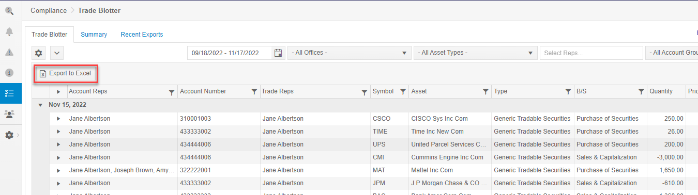This screenshot has height=195, width=698.
Task: Expand the MAT trade row
Action: point(58,170)
